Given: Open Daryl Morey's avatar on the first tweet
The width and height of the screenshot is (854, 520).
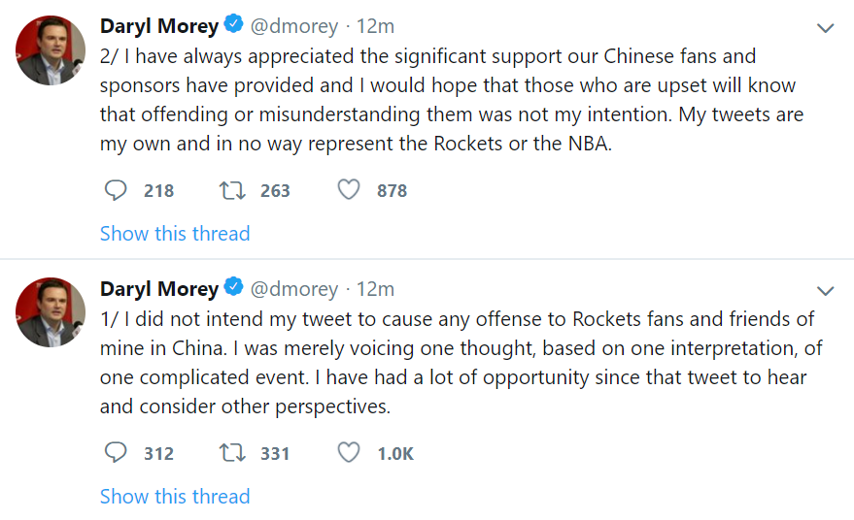Looking at the screenshot, I should tap(51, 50).
